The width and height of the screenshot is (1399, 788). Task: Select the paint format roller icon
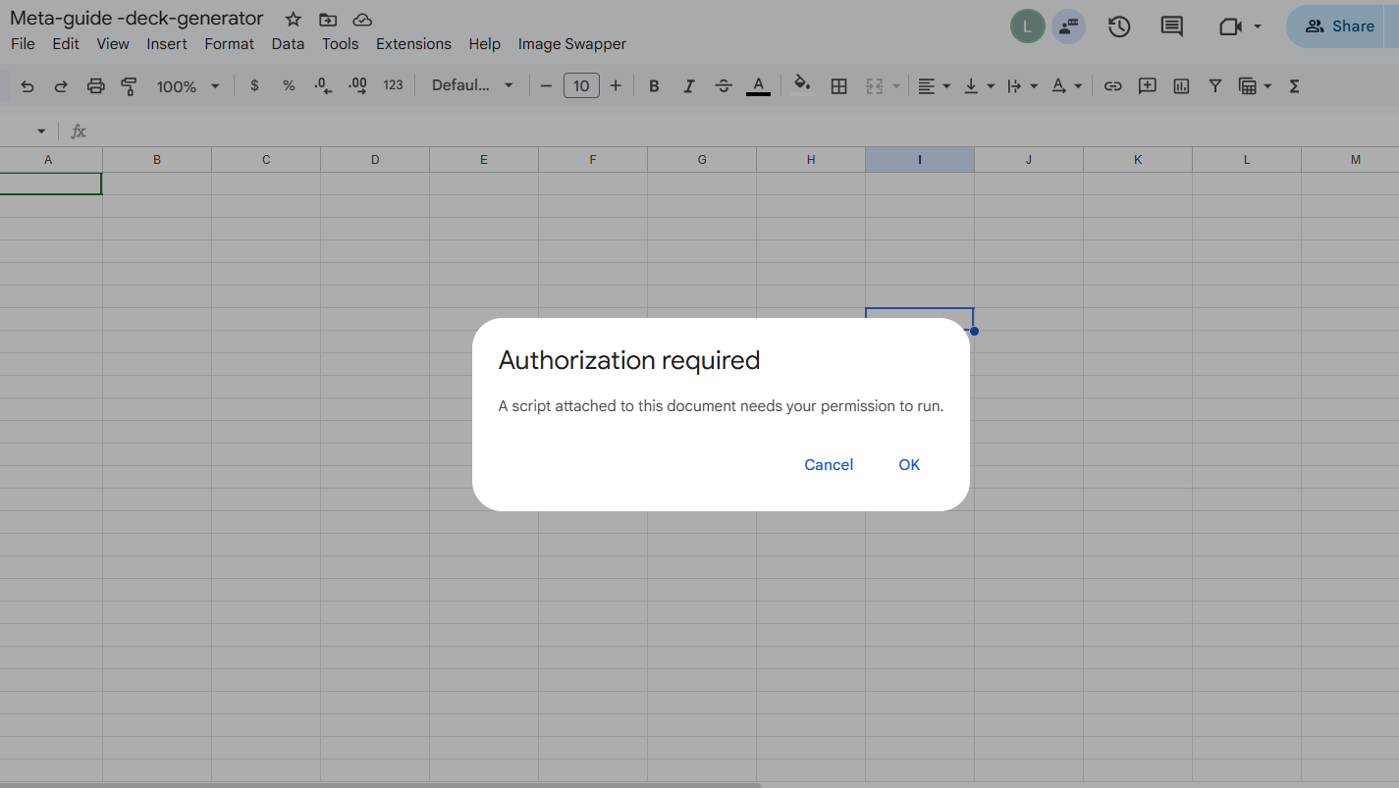coord(129,86)
